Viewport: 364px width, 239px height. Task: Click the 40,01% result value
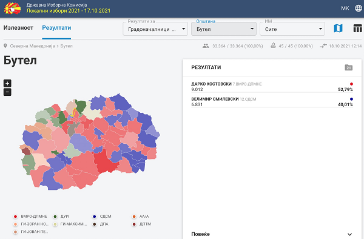coord(345,104)
